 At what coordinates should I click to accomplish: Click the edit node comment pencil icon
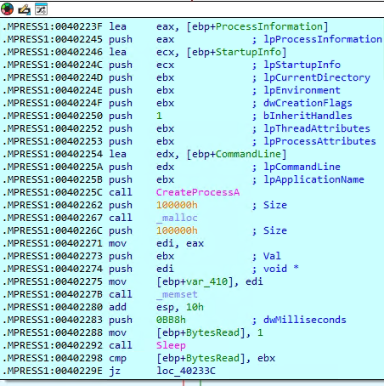(25, 9)
